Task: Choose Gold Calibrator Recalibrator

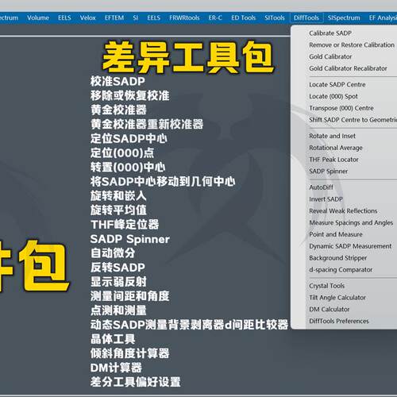Action: (348, 68)
